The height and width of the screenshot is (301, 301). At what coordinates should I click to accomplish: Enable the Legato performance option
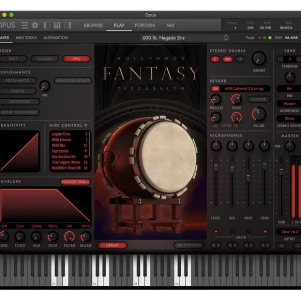coord(17,91)
